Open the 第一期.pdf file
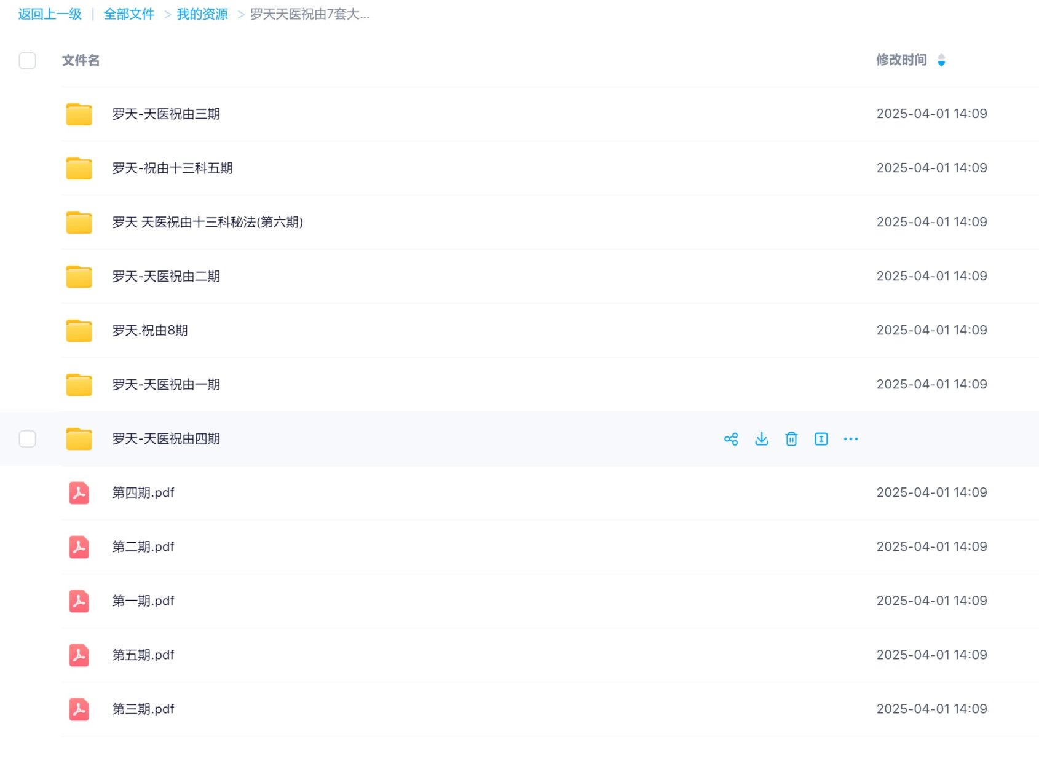Image resolution: width=1039 pixels, height=769 pixels. point(143,601)
